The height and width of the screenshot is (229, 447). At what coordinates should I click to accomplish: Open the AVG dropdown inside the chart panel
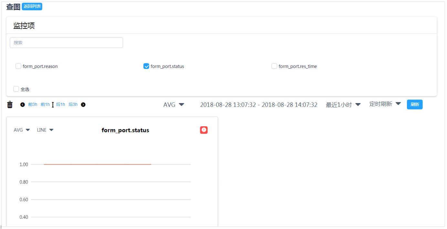click(22, 130)
